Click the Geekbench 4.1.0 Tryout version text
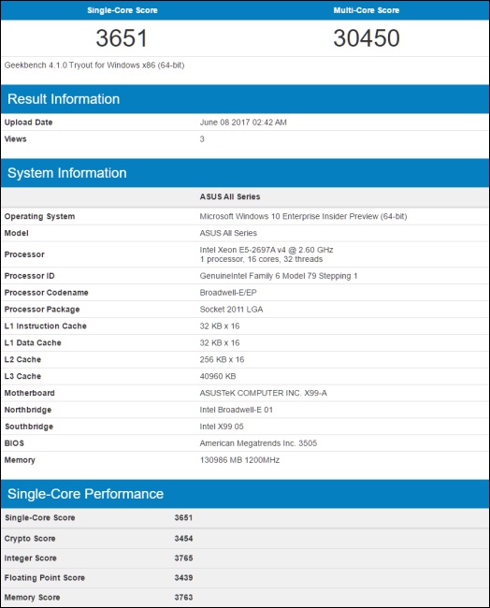The height and width of the screenshot is (608, 490). click(94, 65)
